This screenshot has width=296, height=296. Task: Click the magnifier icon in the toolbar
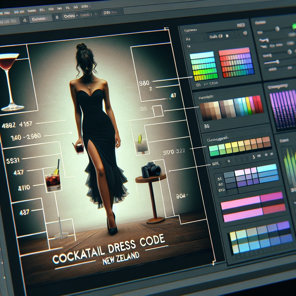25,20
